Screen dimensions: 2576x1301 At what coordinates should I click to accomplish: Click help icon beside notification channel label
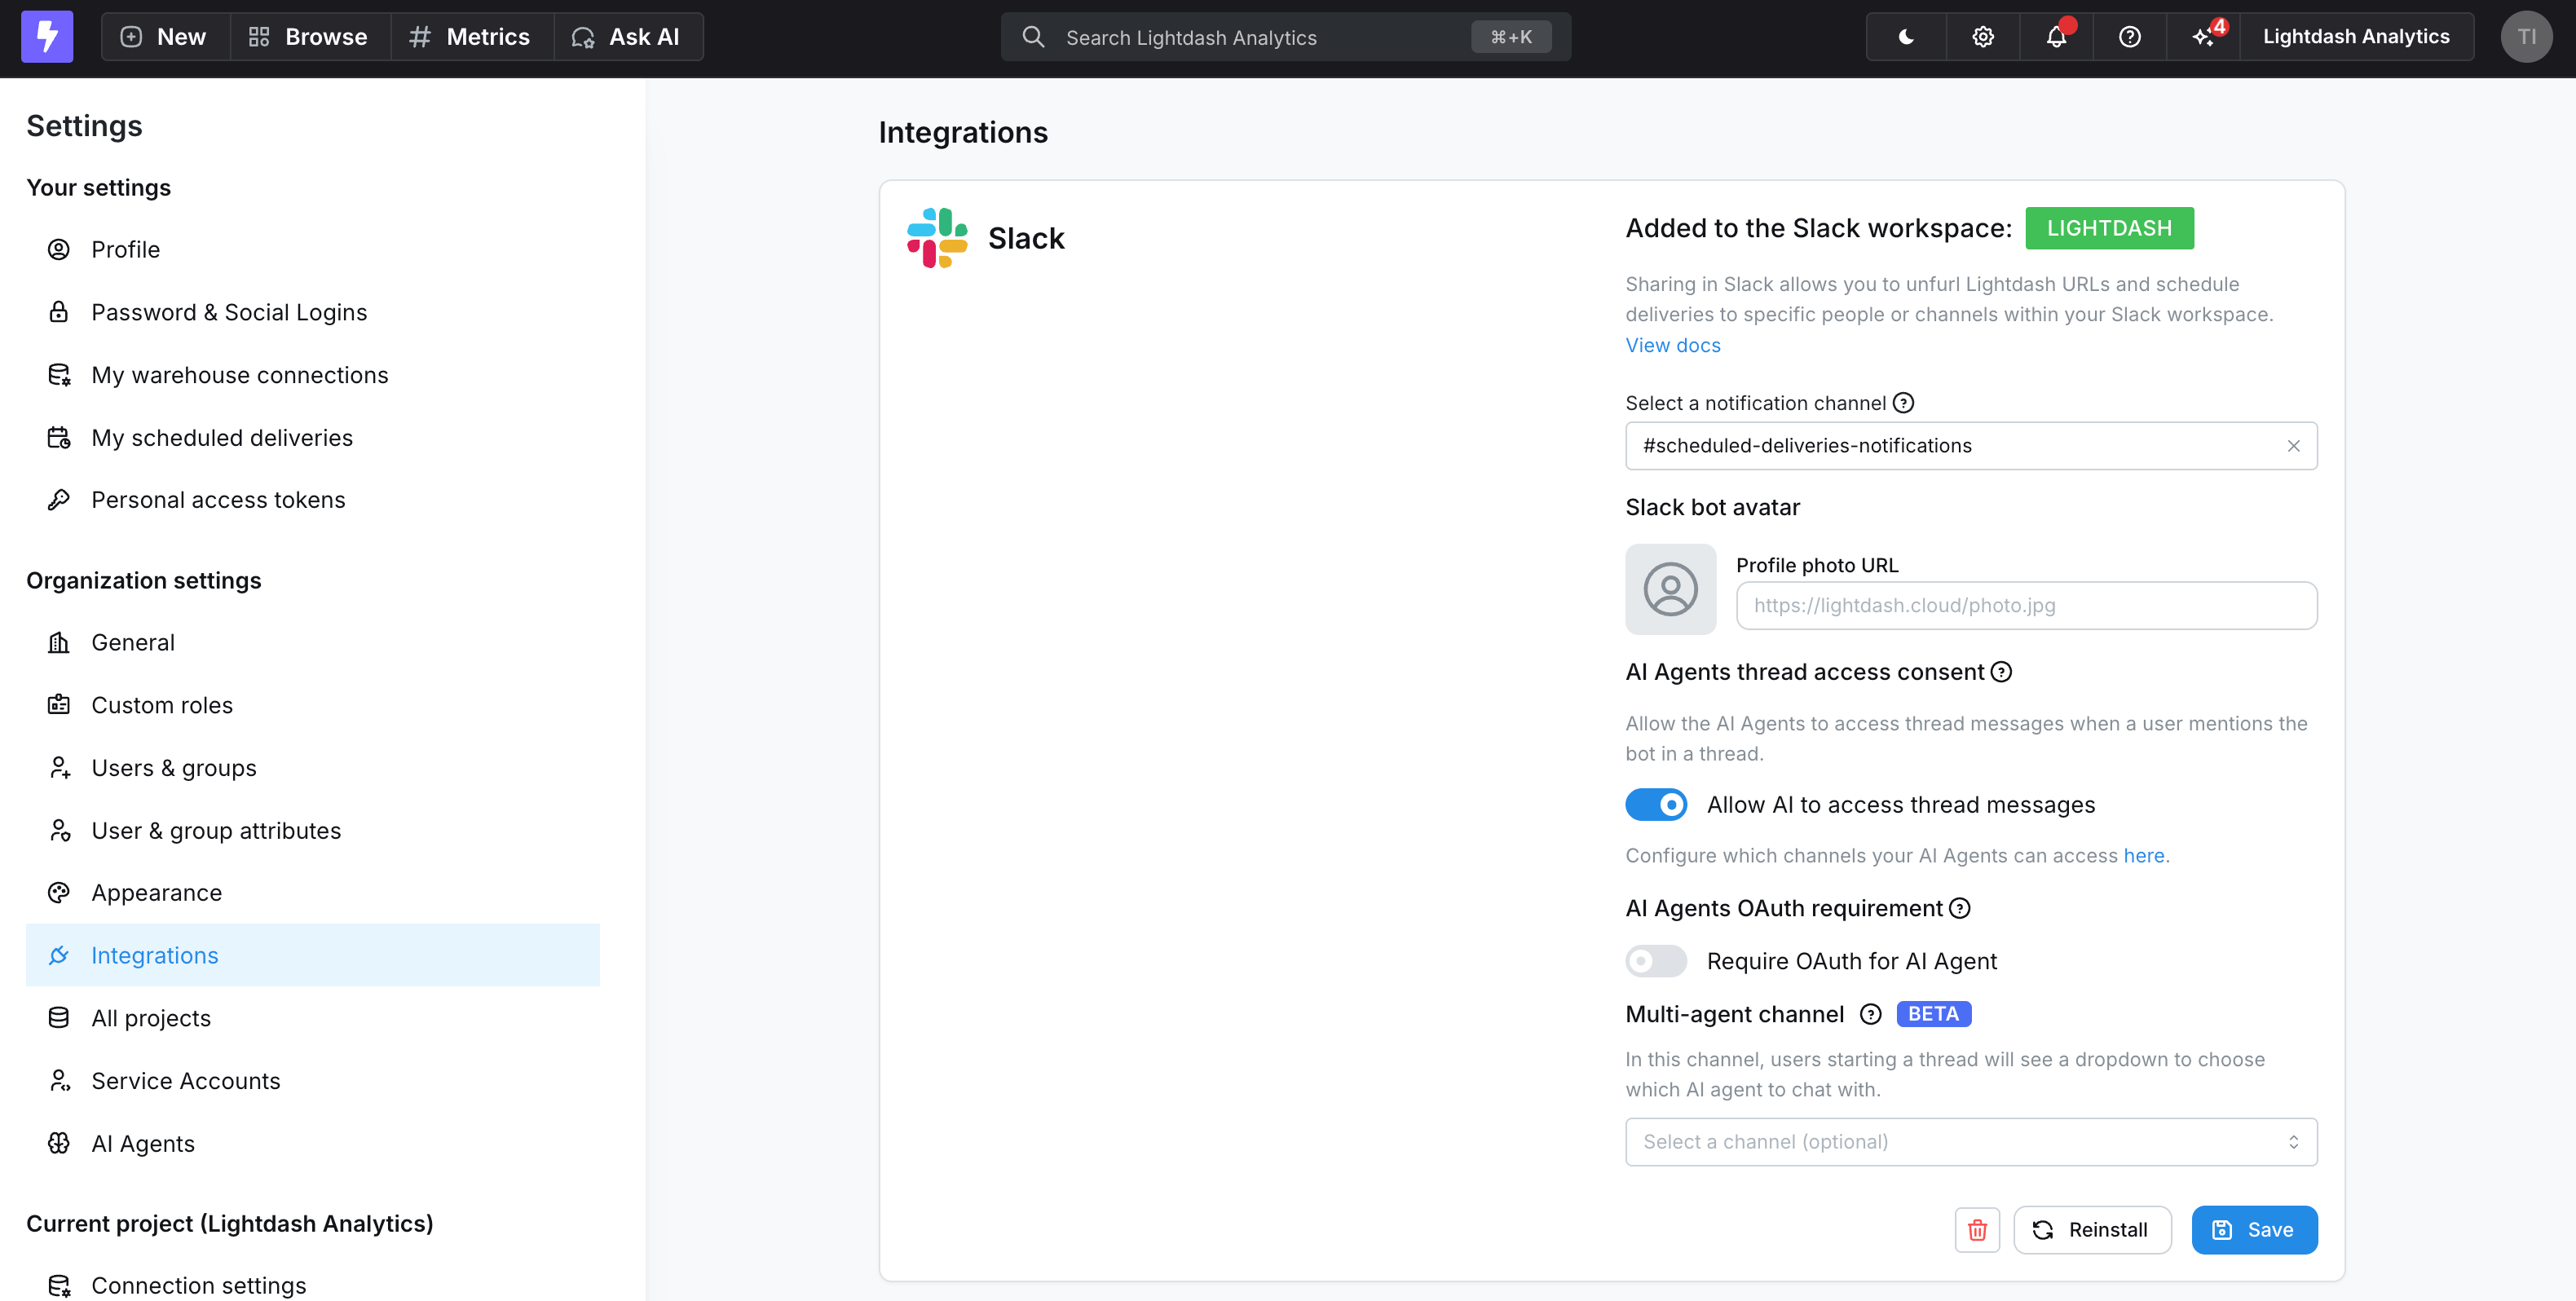pyautogui.click(x=1903, y=403)
